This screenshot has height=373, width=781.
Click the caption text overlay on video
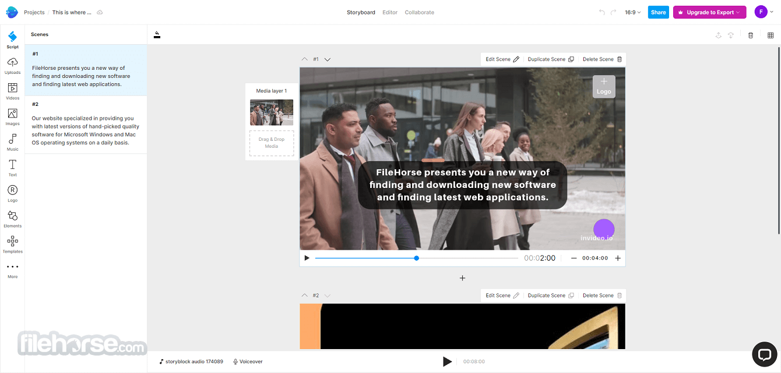[x=462, y=185]
